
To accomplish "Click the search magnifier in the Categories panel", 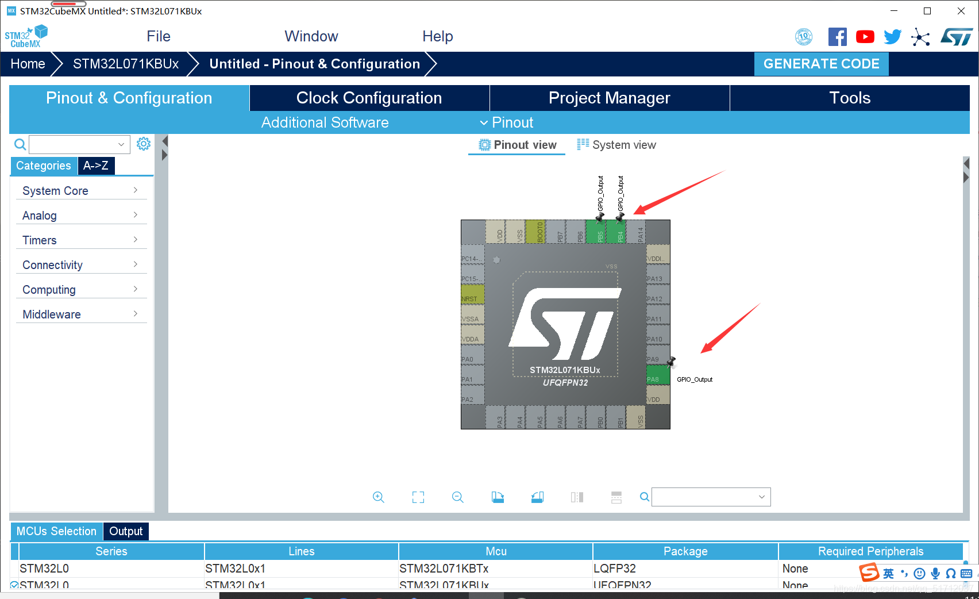I will 20,144.
